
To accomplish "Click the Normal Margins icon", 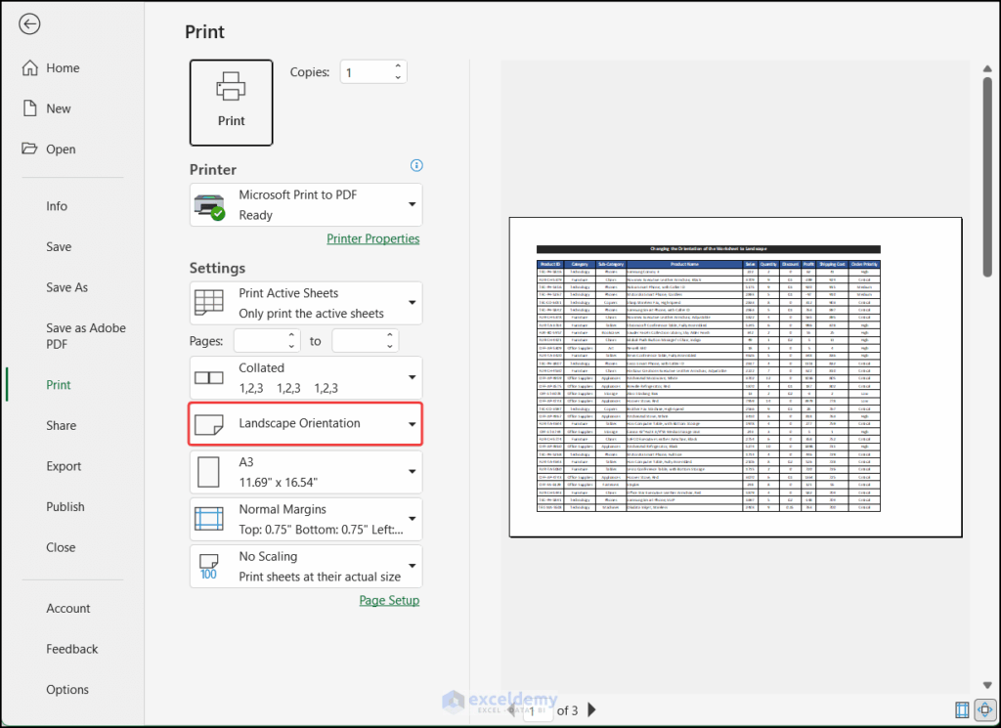I will pos(209,519).
